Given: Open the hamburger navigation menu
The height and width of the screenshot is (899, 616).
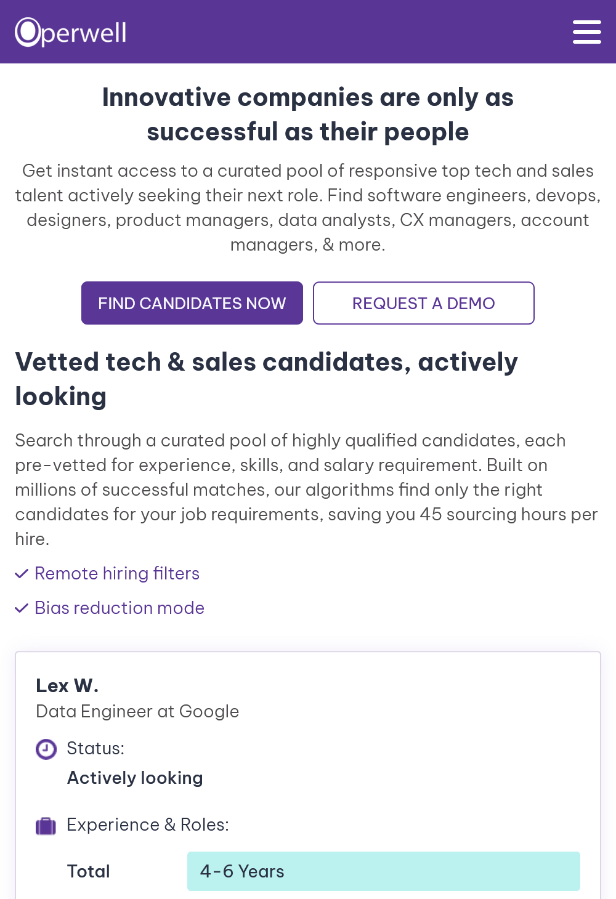Looking at the screenshot, I should pyautogui.click(x=586, y=31).
